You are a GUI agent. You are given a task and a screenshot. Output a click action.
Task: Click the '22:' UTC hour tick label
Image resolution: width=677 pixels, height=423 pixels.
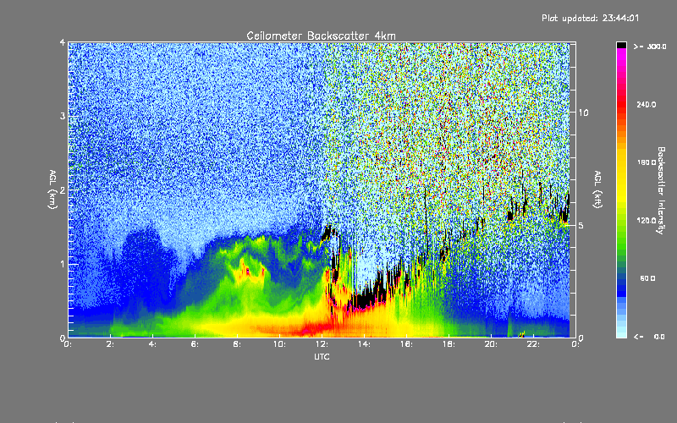click(534, 344)
